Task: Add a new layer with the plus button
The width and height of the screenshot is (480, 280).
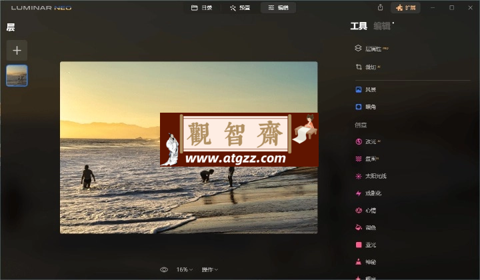Action: 17,50
